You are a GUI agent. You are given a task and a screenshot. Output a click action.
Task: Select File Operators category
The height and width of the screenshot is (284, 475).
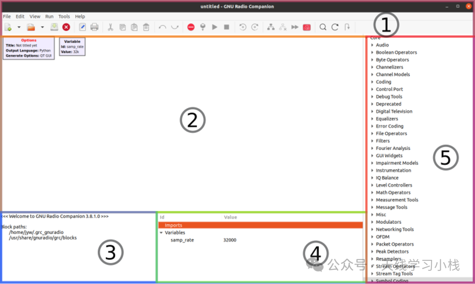tap(391, 134)
